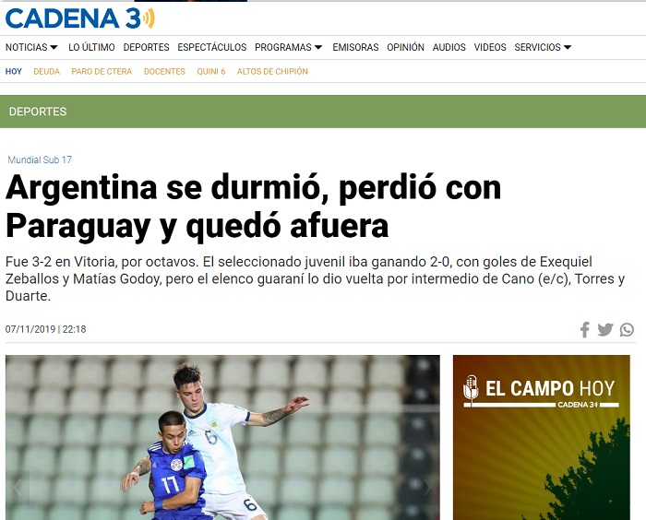The width and height of the screenshot is (646, 520).
Task: Click the QUINI 6 topic link
Action: click(x=210, y=71)
